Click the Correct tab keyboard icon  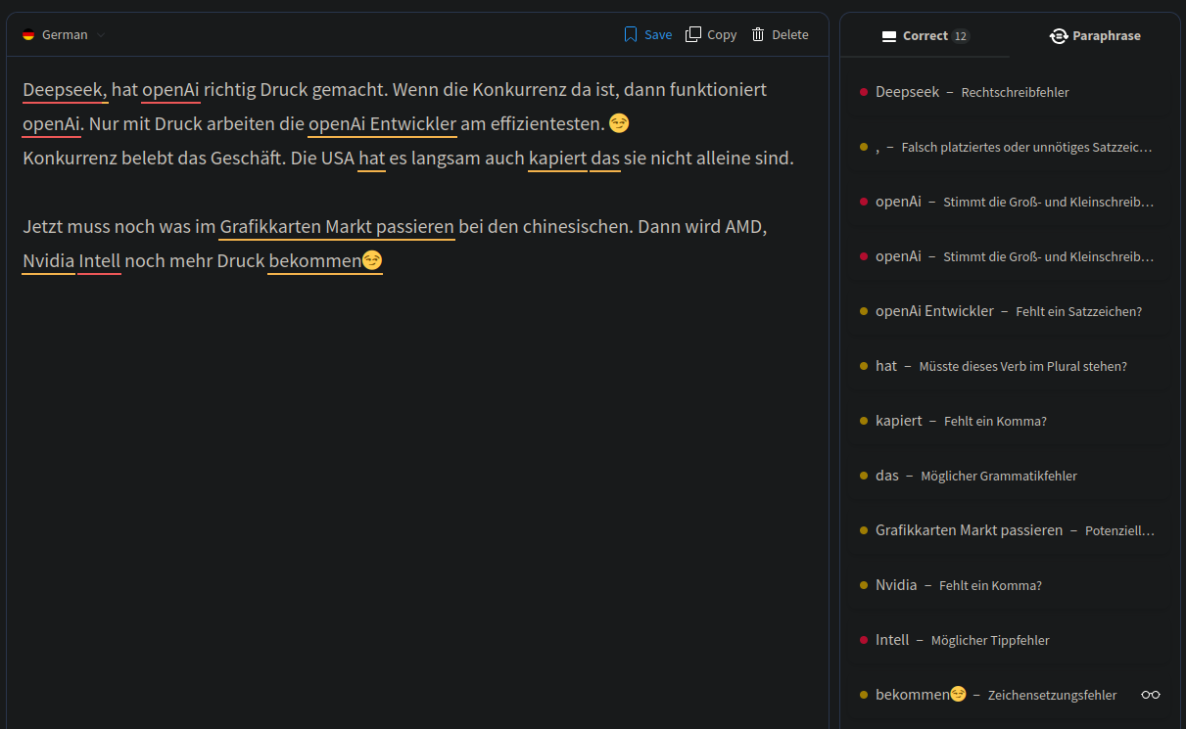click(889, 36)
